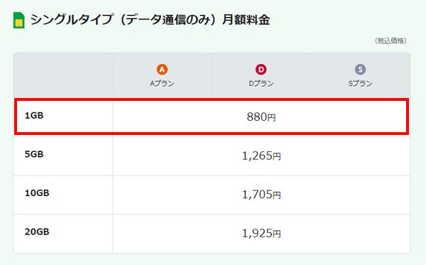The width and height of the screenshot is (426, 265).
Task: Click the 1,925円 price cell
Action: (x=261, y=234)
